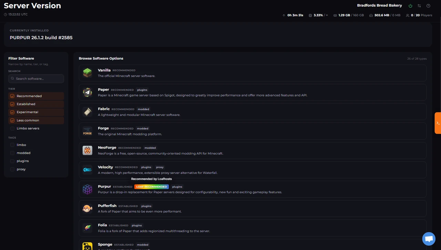Click the PURPUR 26.1.2 build #2585 text
441x250 pixels.
click(x=41, y=38)
